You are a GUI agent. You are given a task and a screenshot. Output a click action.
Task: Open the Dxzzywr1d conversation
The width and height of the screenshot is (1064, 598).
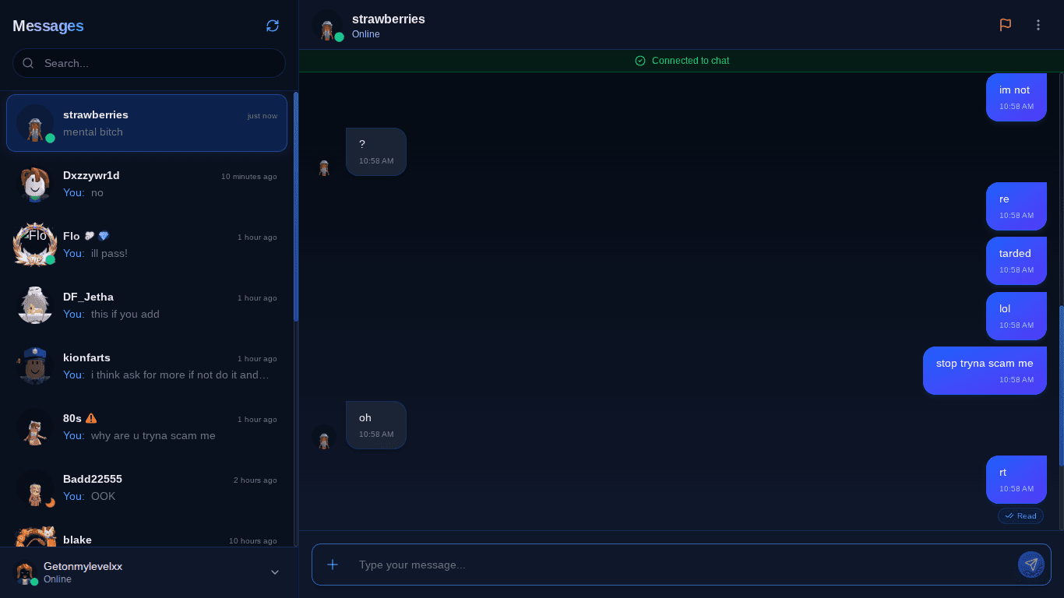(146, 184)
